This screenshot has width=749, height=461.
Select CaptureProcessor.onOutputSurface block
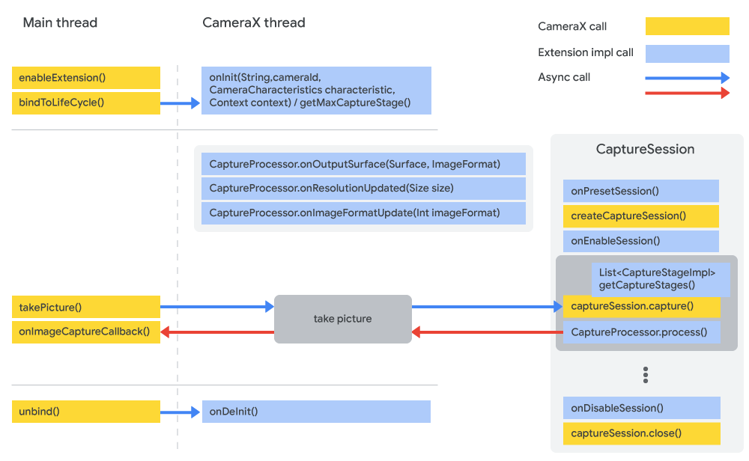pyautogui.click(x=363, y=164)
